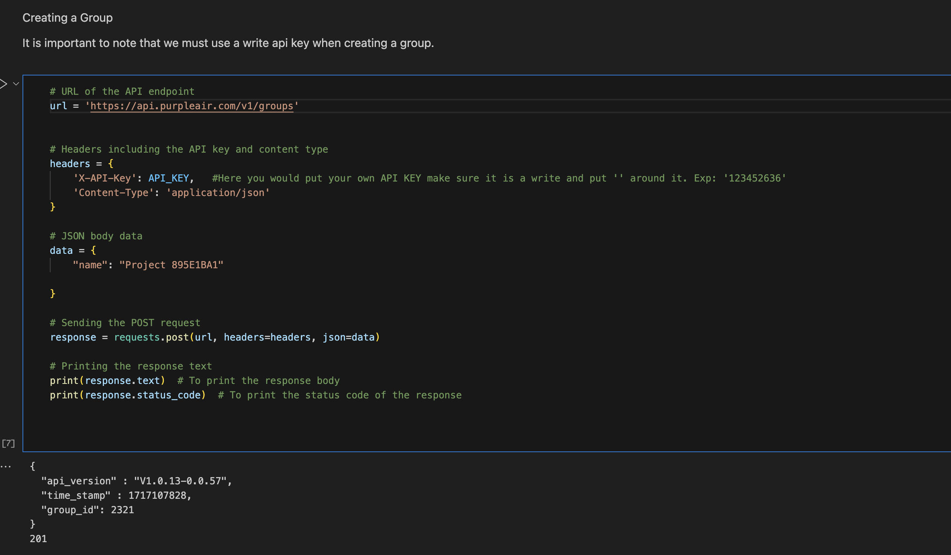Click the api_version output line
Screen dimensions: 951x555
(137, 481)
